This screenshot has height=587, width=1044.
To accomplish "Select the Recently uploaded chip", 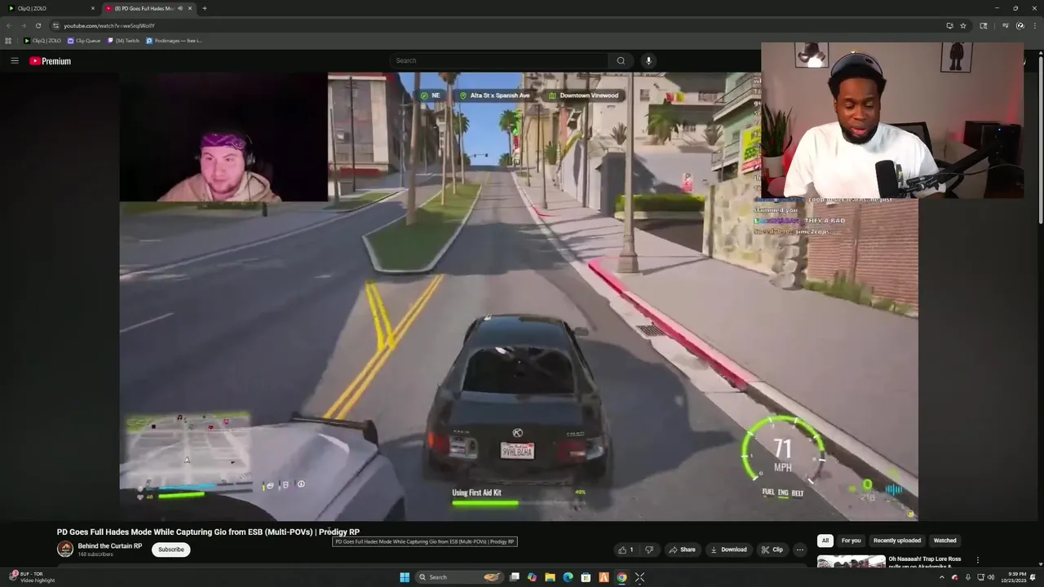I will [897, 541].
